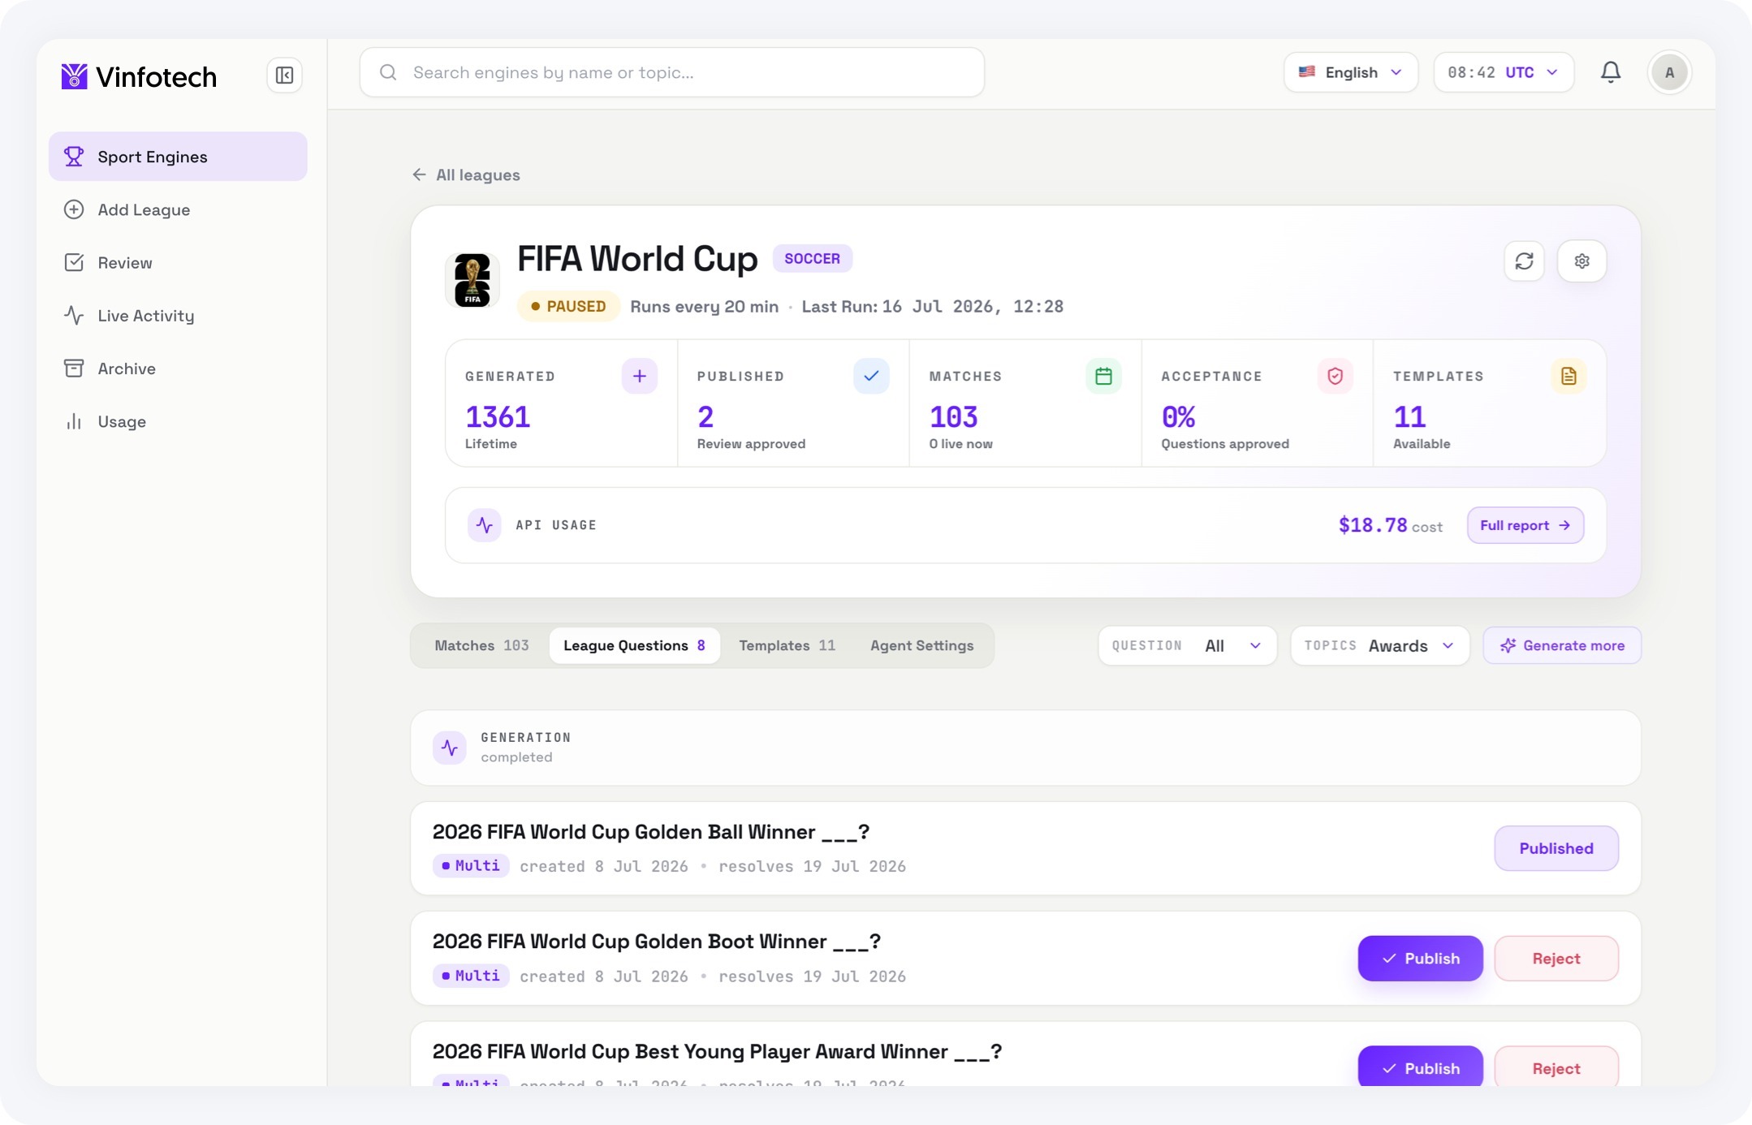Open Archive in sidebar
1752x1125 pixels.
click(178, 369)
